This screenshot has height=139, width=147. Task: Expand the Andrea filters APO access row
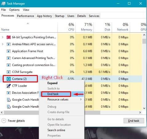3,44
